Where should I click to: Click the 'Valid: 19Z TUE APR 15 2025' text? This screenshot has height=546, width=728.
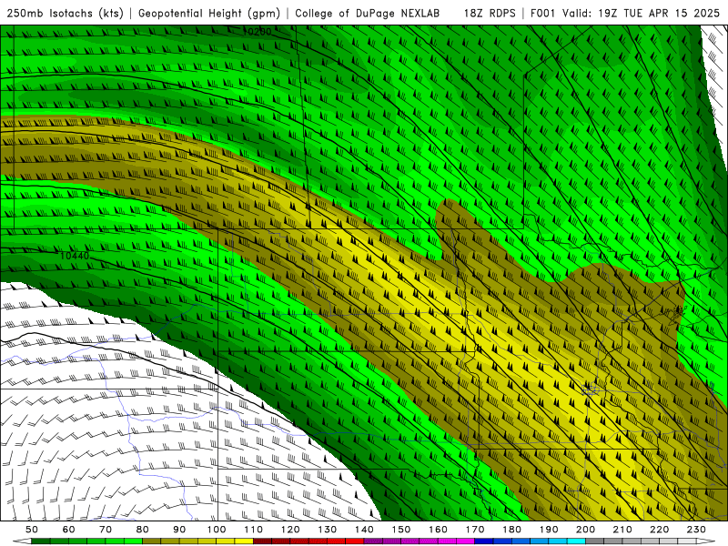[x=641, y=14]
